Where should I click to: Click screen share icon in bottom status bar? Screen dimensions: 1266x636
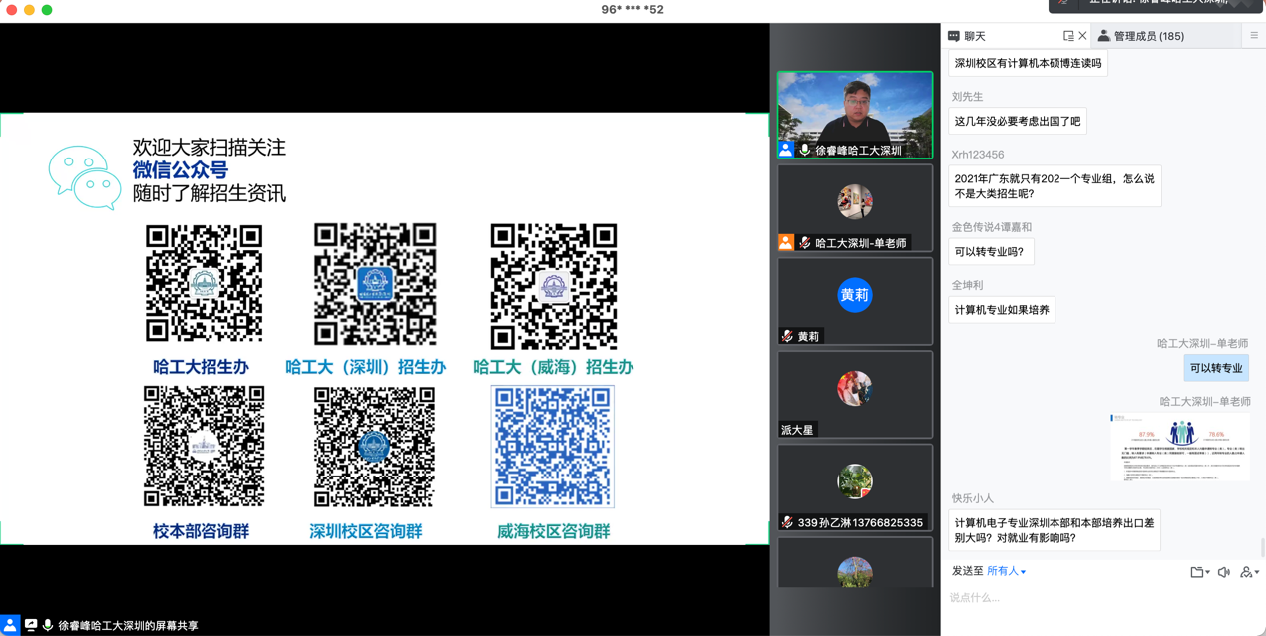click(31, 625)
